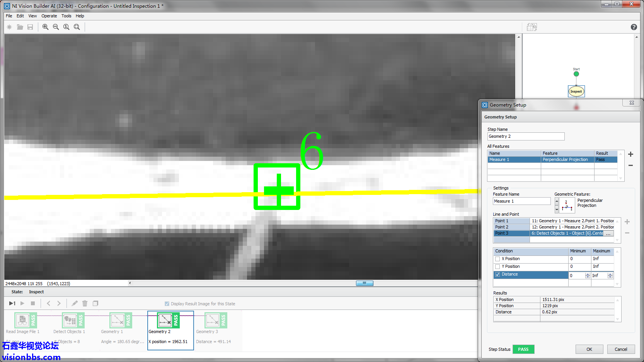The height and width of the screenshot is (362, 644).
Task: Enable the Y Position condition checkbox
Action: [x=497, y=267]
